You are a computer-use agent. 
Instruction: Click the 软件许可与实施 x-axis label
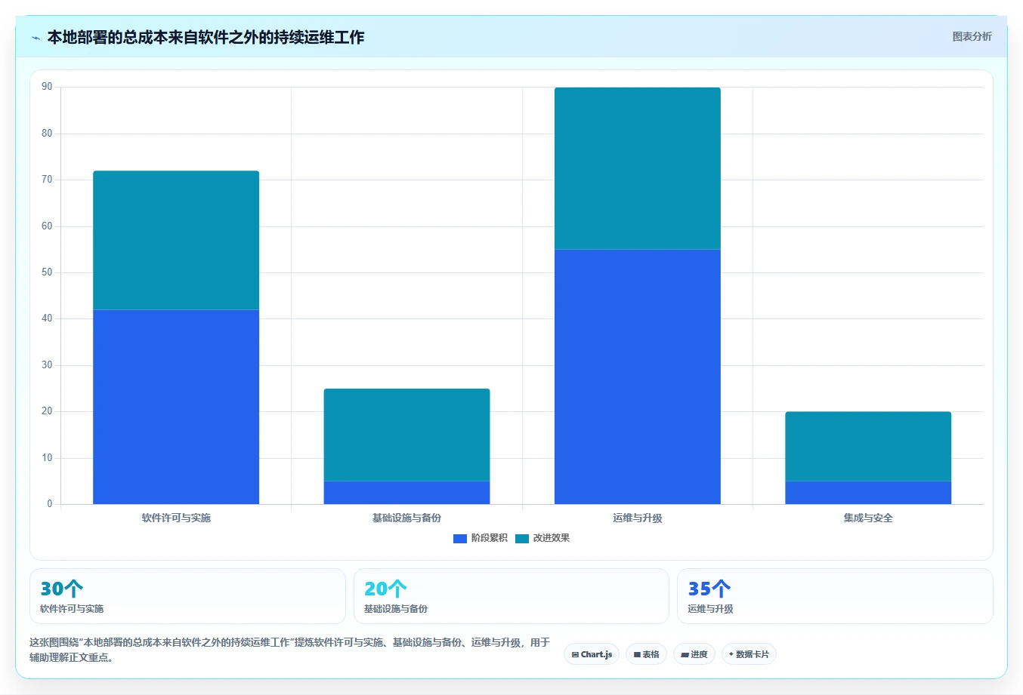coord(176,518)
